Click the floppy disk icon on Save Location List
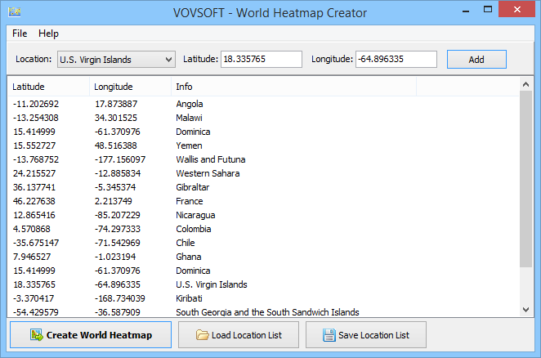The image size is (541, 358). 329,335
